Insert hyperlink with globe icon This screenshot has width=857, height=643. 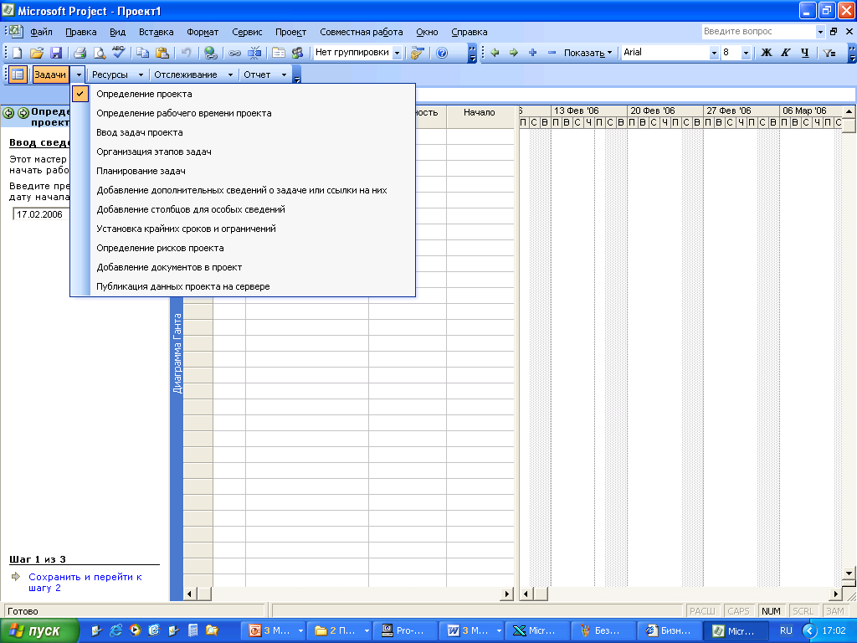click(x=210, y=53)
